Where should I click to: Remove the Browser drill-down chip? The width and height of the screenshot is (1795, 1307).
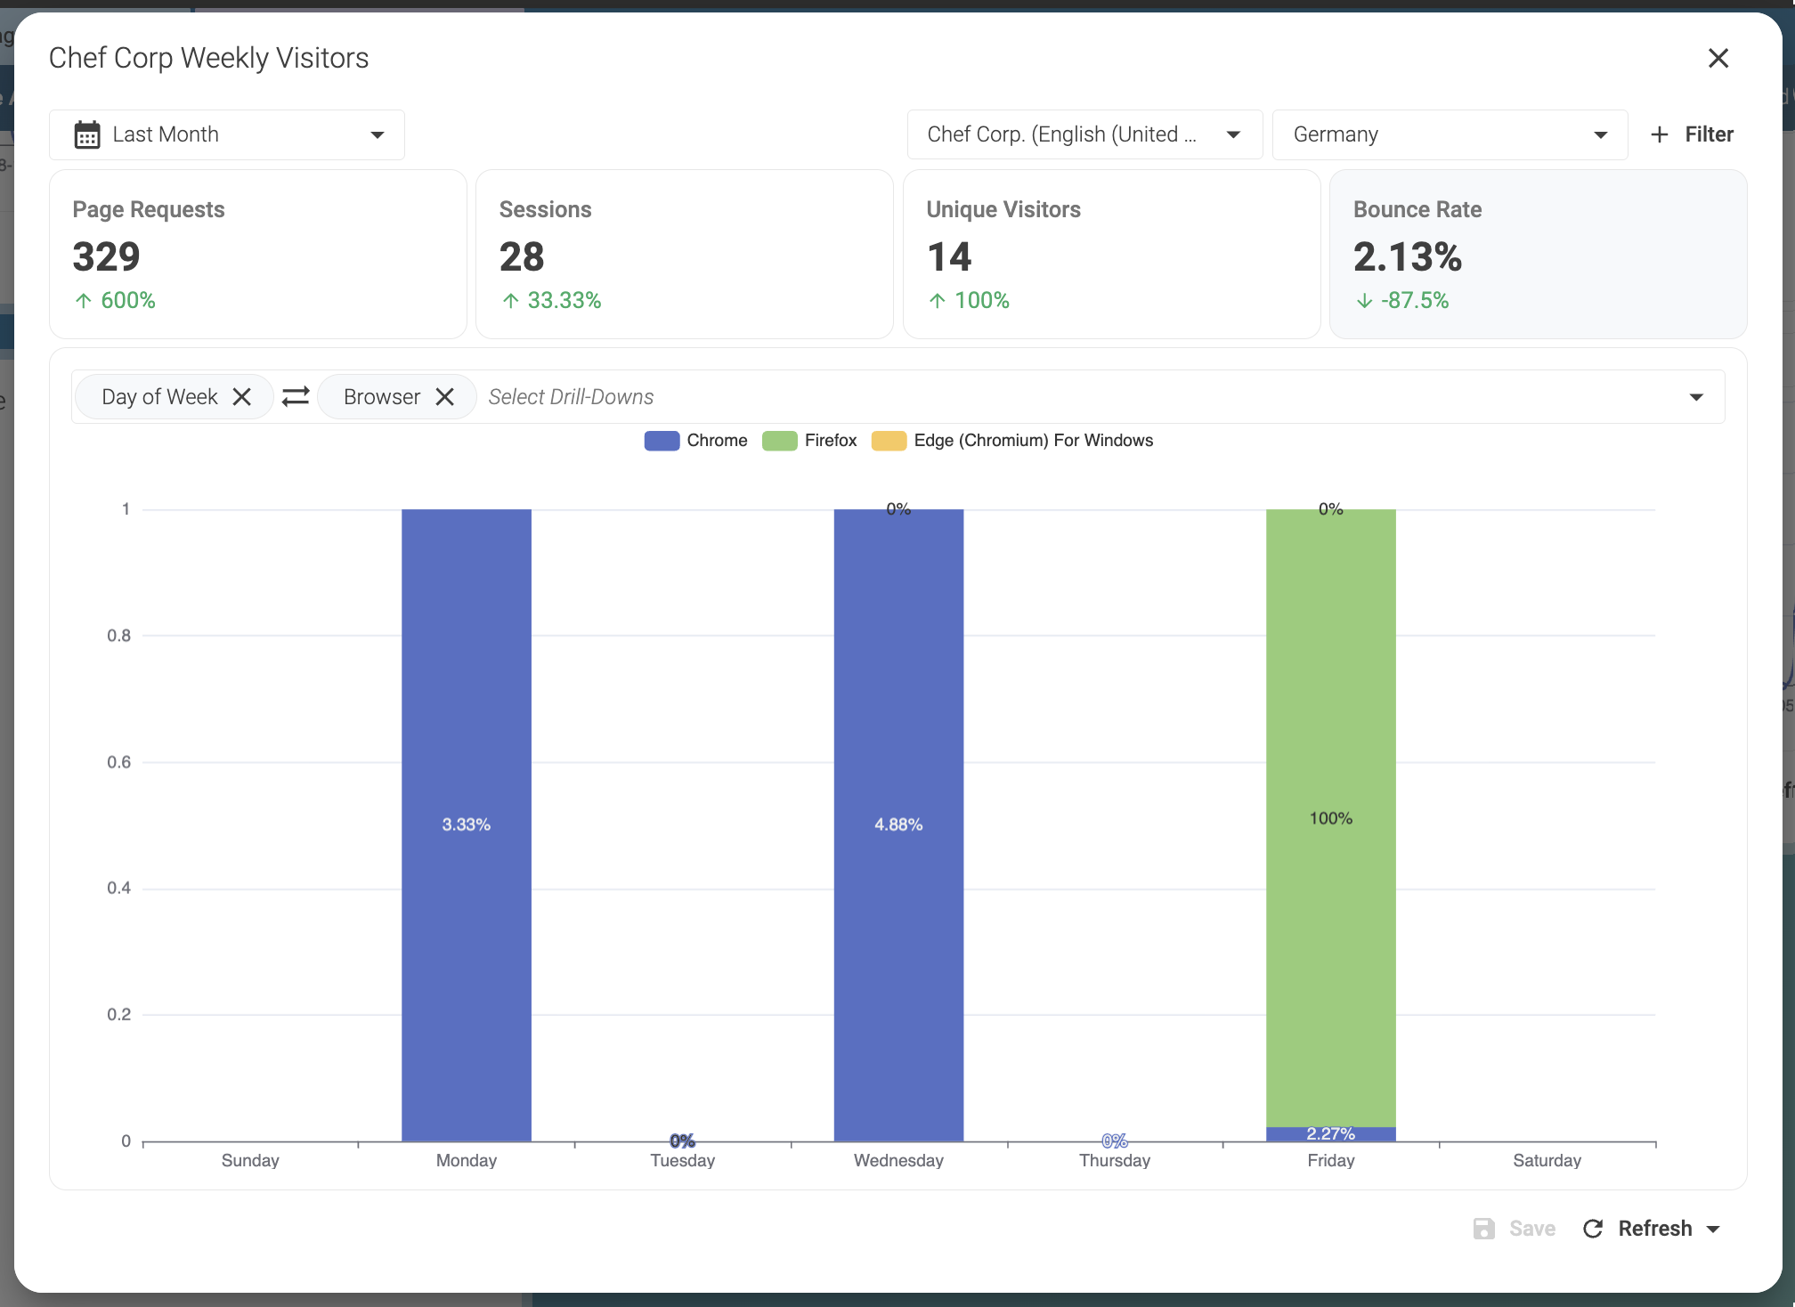tap(444, 397)
